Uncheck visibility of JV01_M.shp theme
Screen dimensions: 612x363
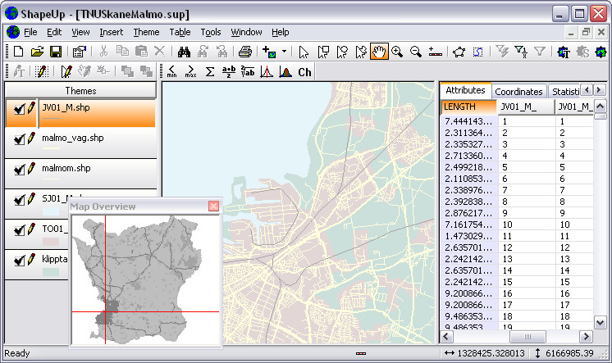(19, 109)
